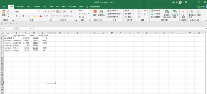
Task: Toggle bold formatting
Action: [17, 16]
